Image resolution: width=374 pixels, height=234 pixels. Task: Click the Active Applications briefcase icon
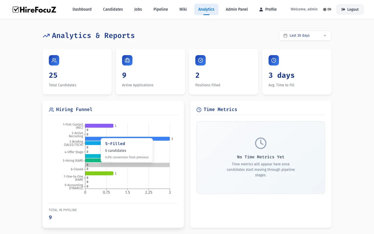point(127,60)
